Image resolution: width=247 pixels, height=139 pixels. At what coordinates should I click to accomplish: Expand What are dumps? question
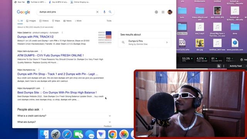click(x=64, y=122)
